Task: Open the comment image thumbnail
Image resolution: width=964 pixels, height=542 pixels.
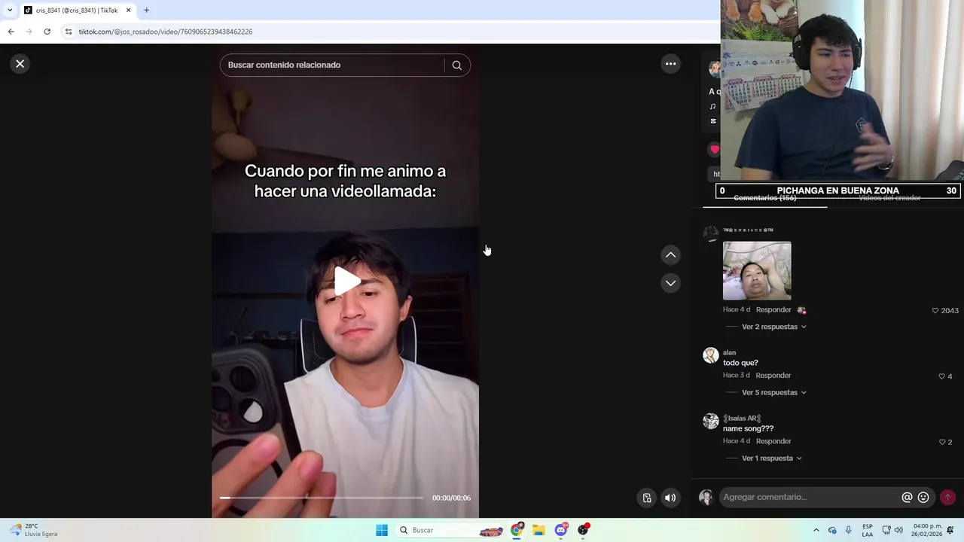Action: coord(757,271)
